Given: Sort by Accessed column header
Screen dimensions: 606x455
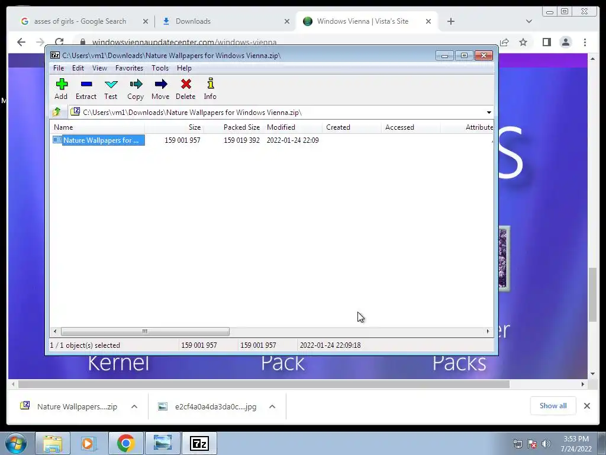Looking at the screenshot, I should click(411, 127).
